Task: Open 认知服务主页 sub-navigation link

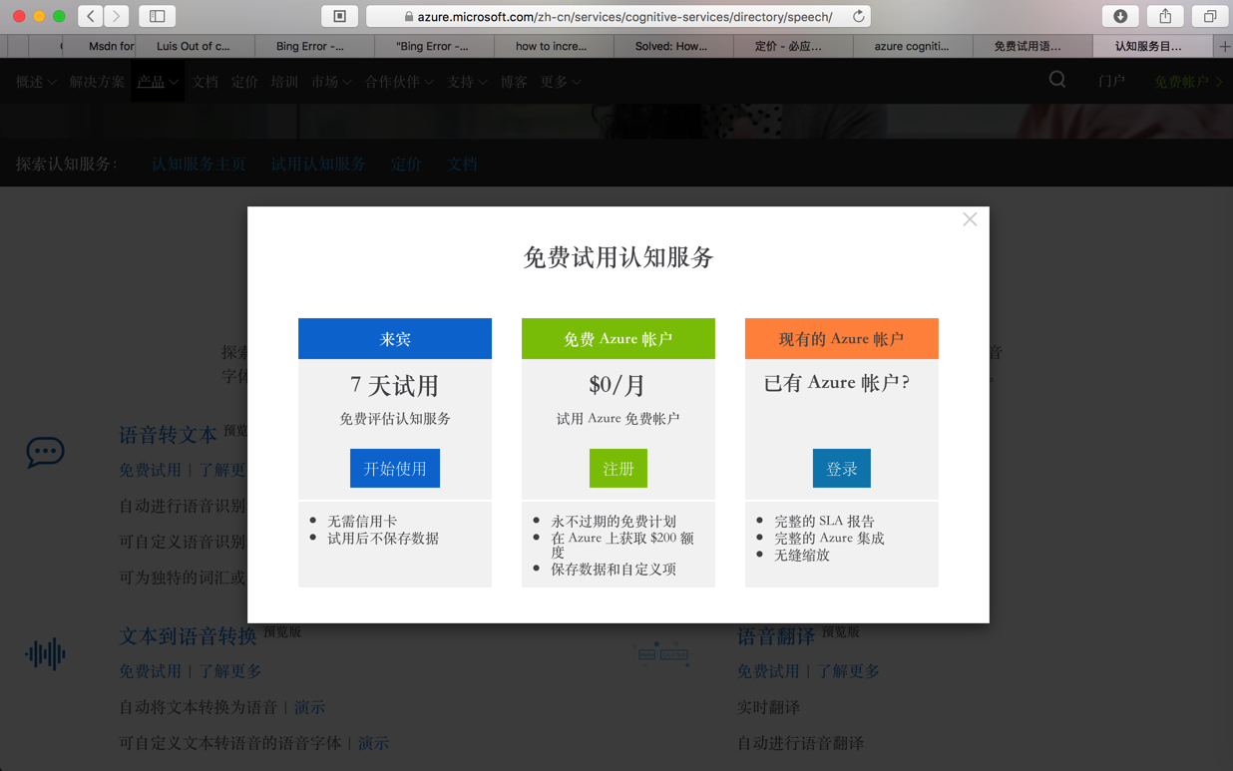Action: [x=199, y=164]
